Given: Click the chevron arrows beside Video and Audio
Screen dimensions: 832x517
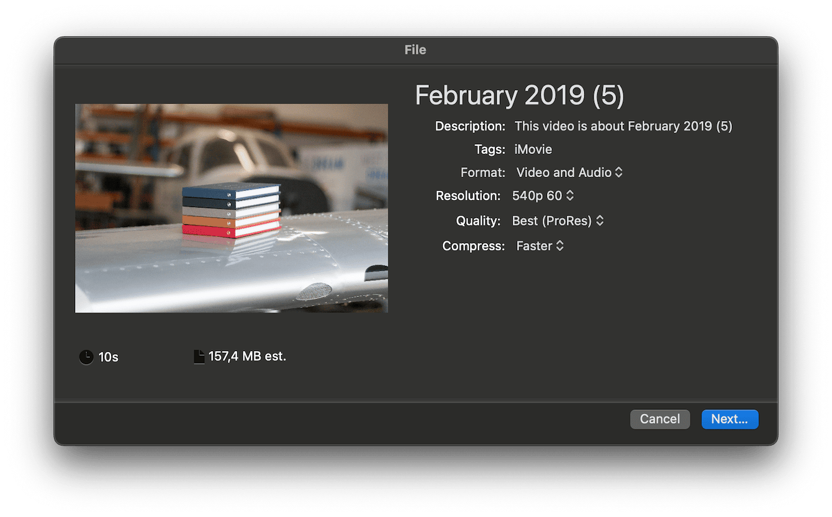Looking at the screenshot, I should 618,173.
